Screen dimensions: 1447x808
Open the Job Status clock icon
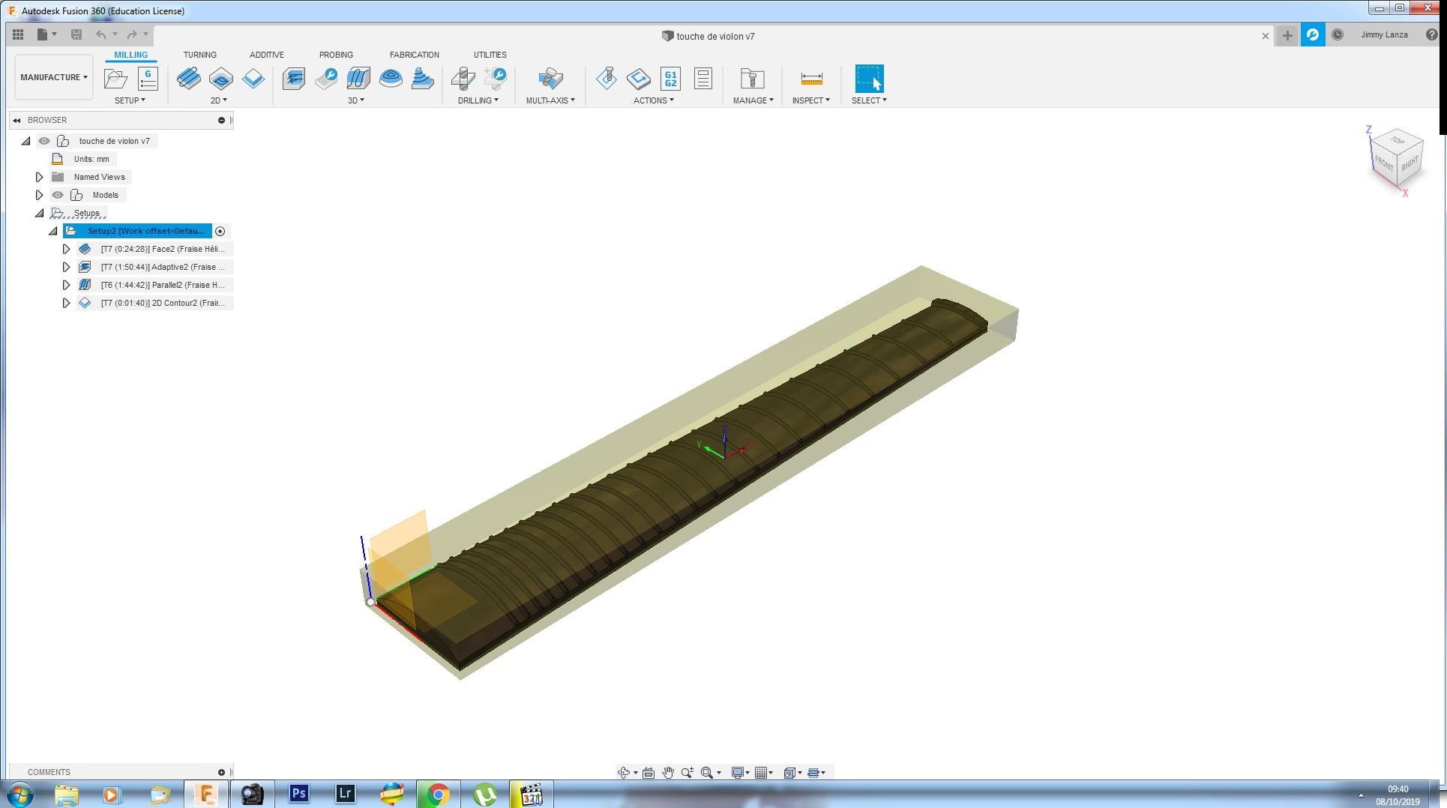[x=1338, y=35]
